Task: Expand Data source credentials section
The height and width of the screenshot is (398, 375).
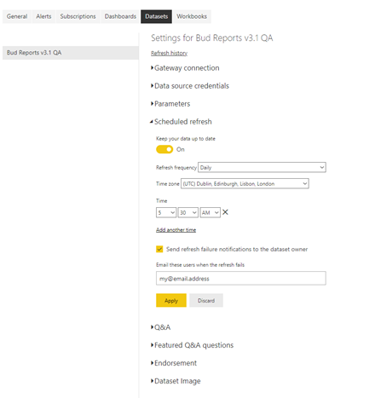Action: coord(190,86)
